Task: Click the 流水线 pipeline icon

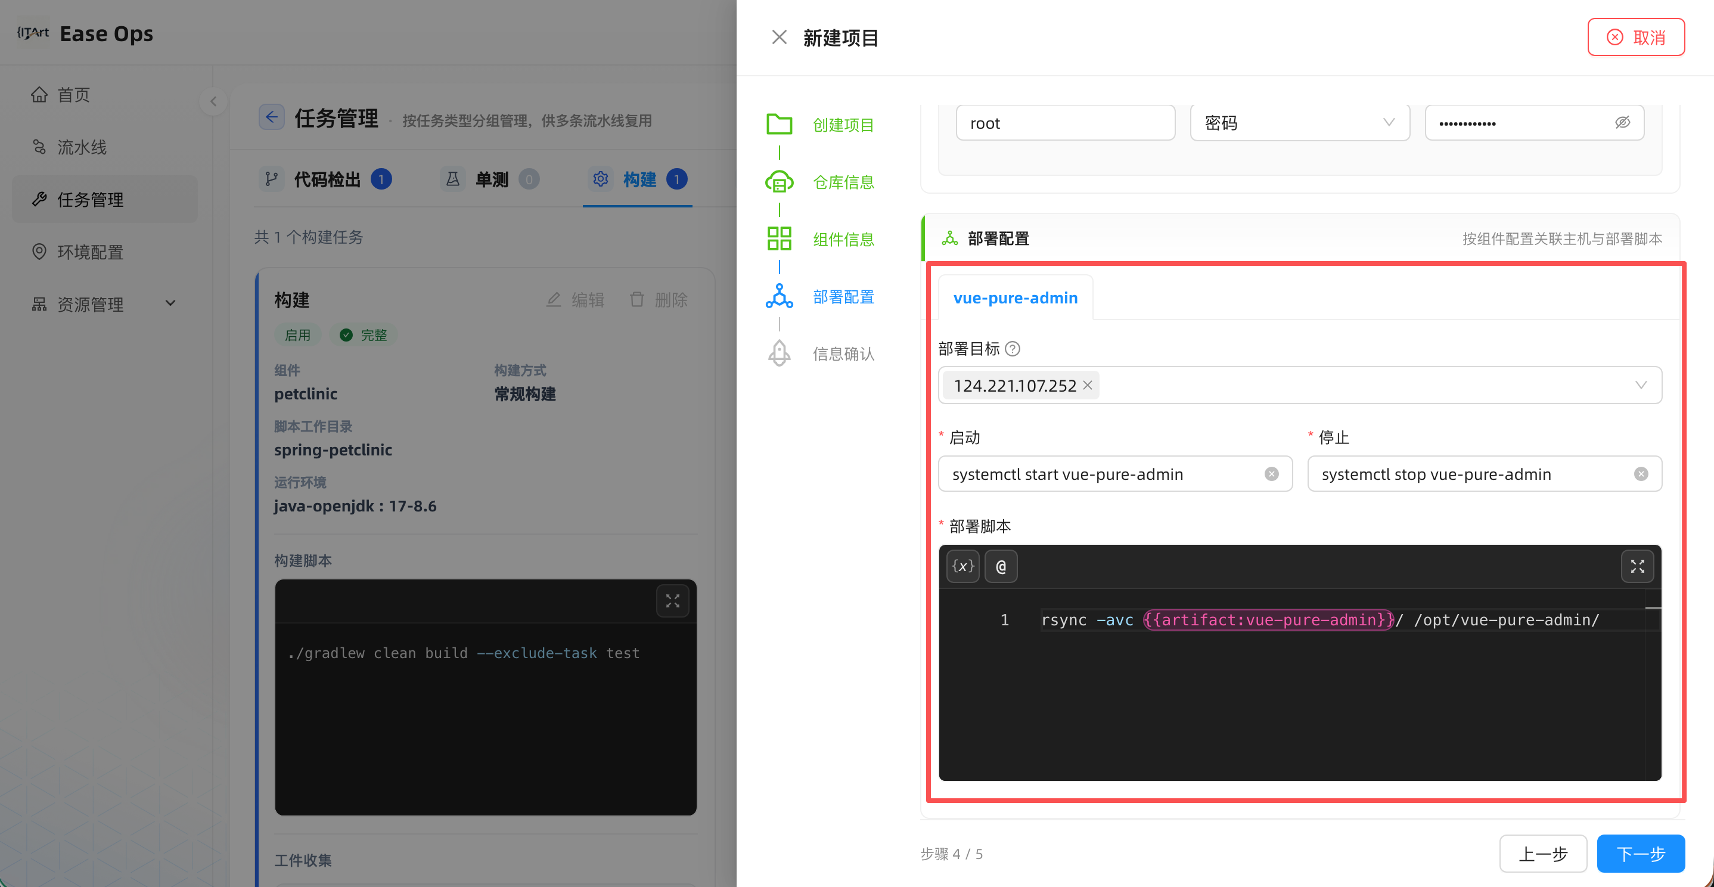Action: [39, 147]
